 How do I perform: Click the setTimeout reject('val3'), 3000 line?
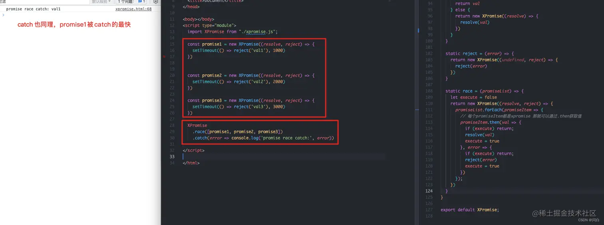point(239,107)
